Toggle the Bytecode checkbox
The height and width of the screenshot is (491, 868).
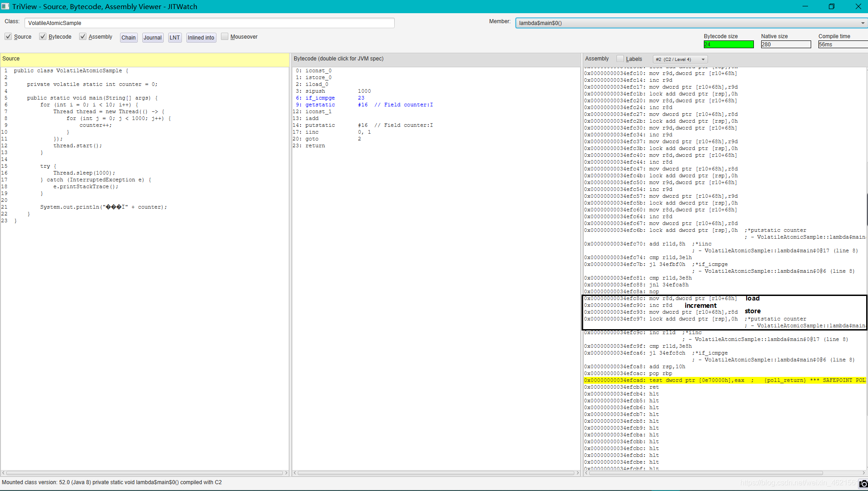[42, 36]
